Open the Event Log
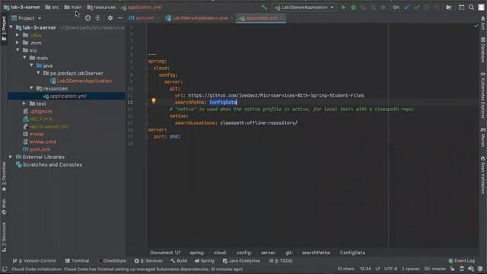The height and width of the screenshot is (274, 487). pos(462,260)
